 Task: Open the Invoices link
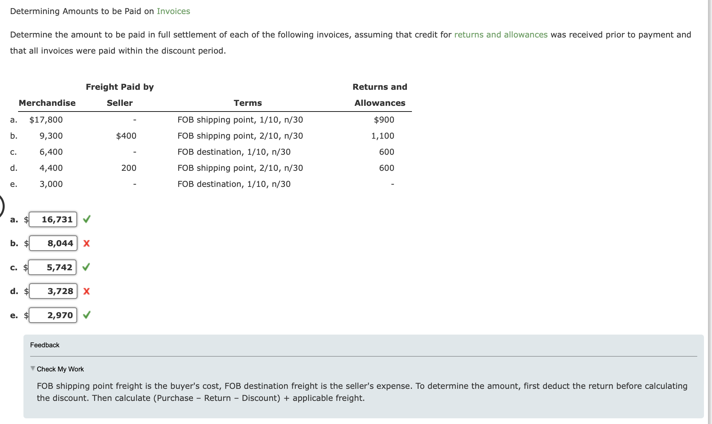pyautogui.click(x=173, y=11)
